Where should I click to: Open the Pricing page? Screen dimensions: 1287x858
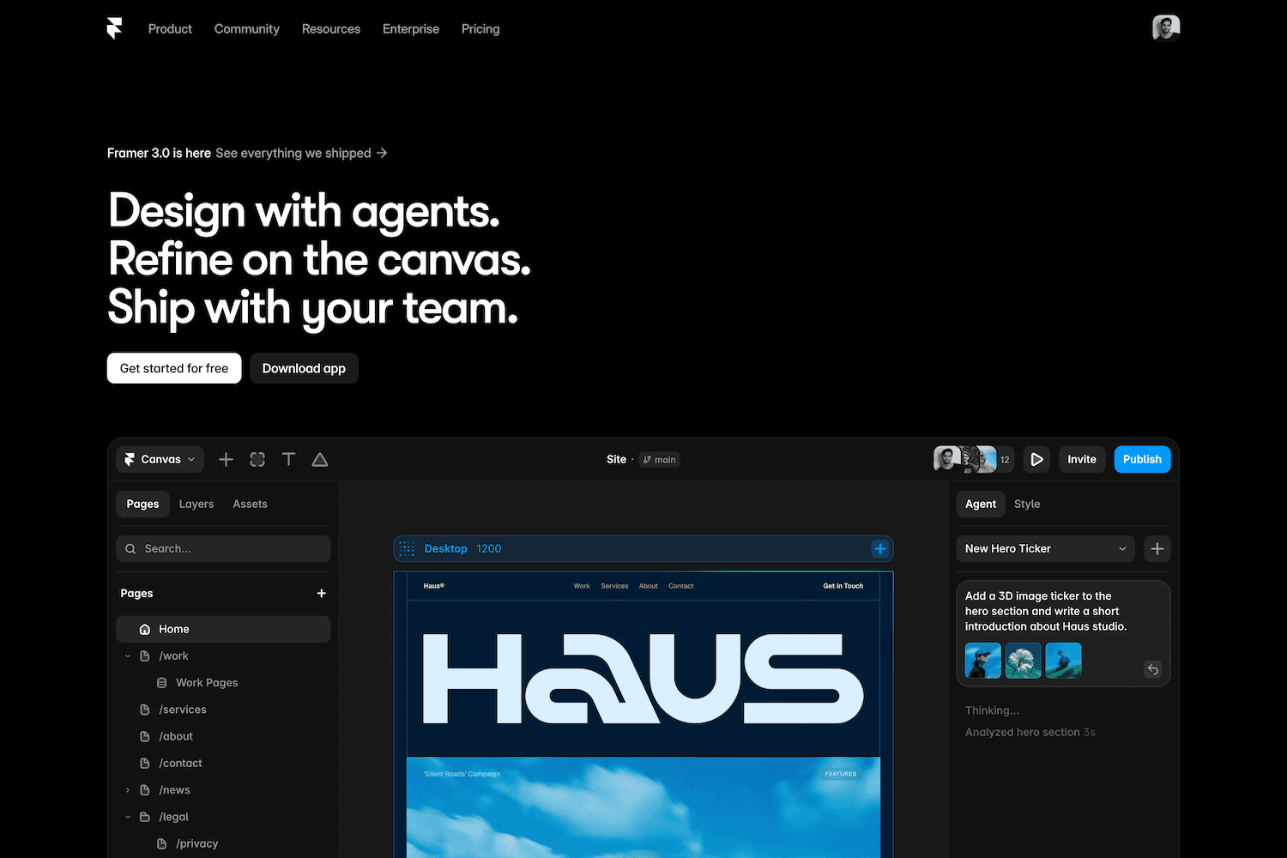480,29
